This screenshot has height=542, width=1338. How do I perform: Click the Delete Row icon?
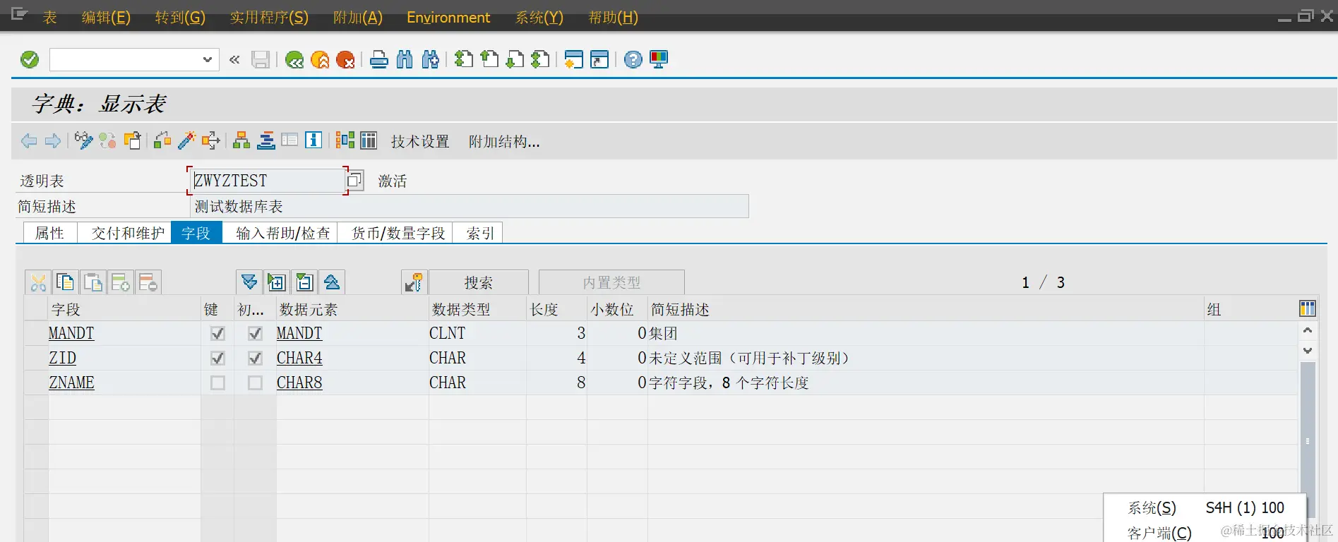pos(148,283)
